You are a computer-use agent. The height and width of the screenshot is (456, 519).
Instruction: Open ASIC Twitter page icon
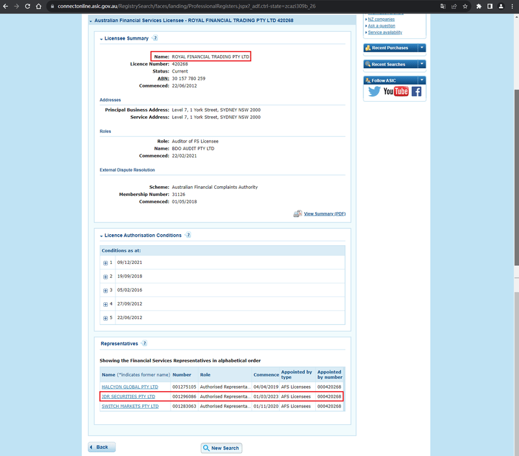[x=374, y=91]
